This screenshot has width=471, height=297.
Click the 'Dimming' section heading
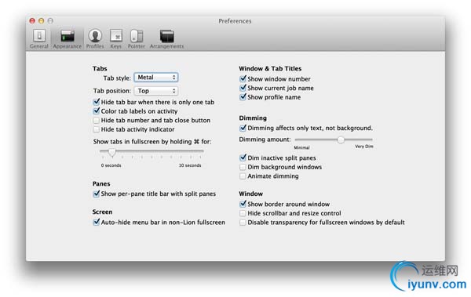(253, 118)
